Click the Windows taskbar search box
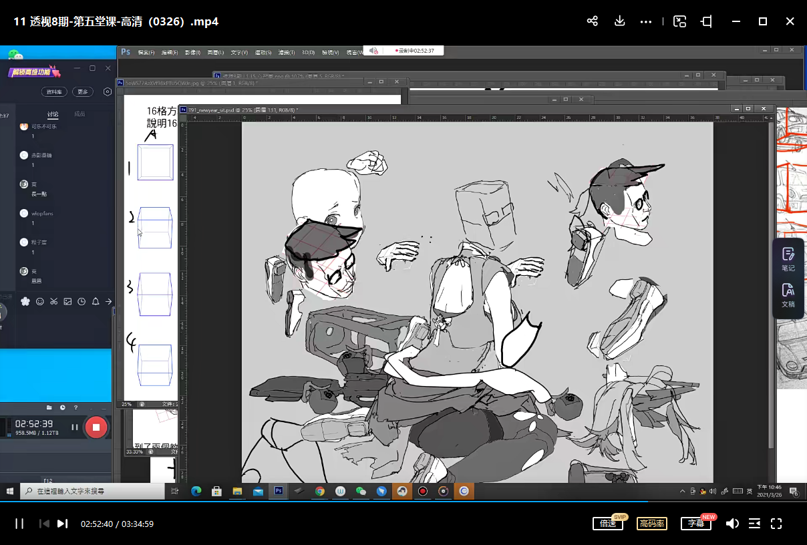807x545 pixels. tap(92, 491)
